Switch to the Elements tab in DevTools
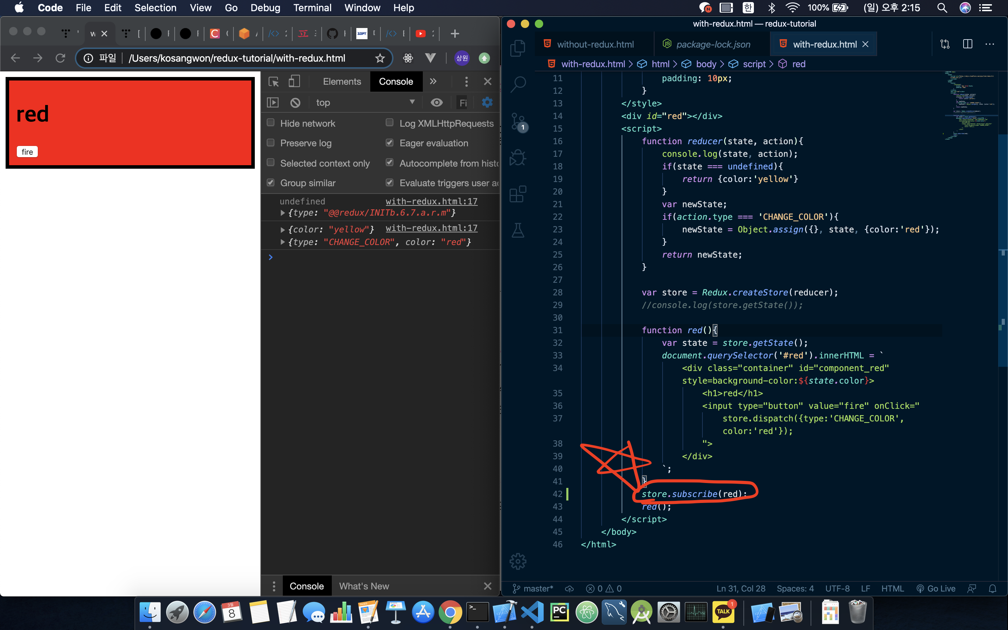Viewport: 1008px width, 630px height. point(342,81)
